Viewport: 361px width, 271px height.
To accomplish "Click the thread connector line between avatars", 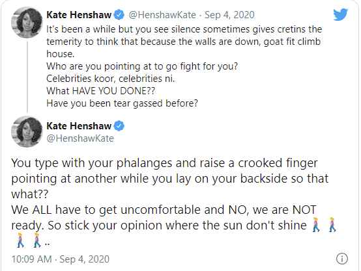I will (x=27, y=77).
